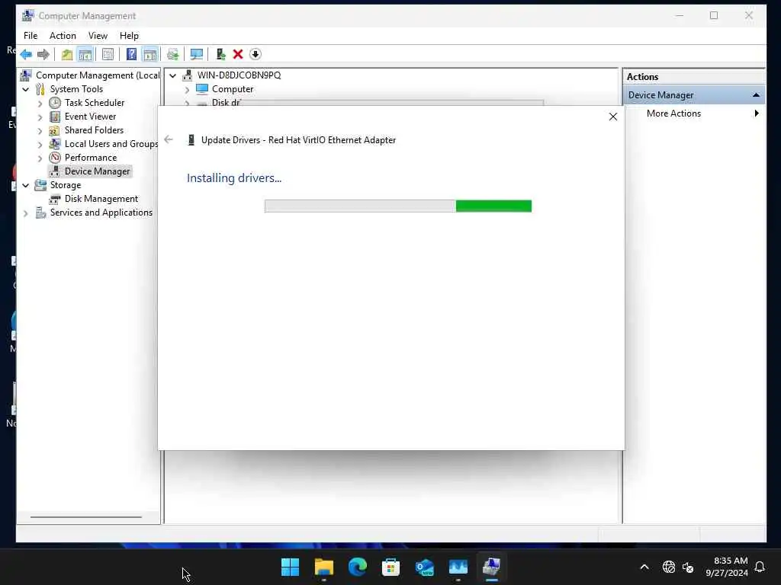Collapse the System Tools node
The width and height of the screenshot is (781, 585).
pos(25,90)
